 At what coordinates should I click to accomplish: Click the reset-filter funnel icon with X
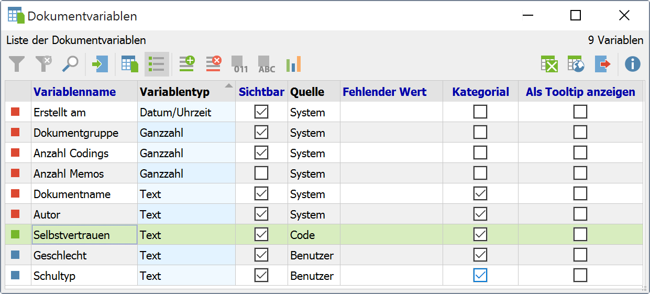click(x=43, y=64)
